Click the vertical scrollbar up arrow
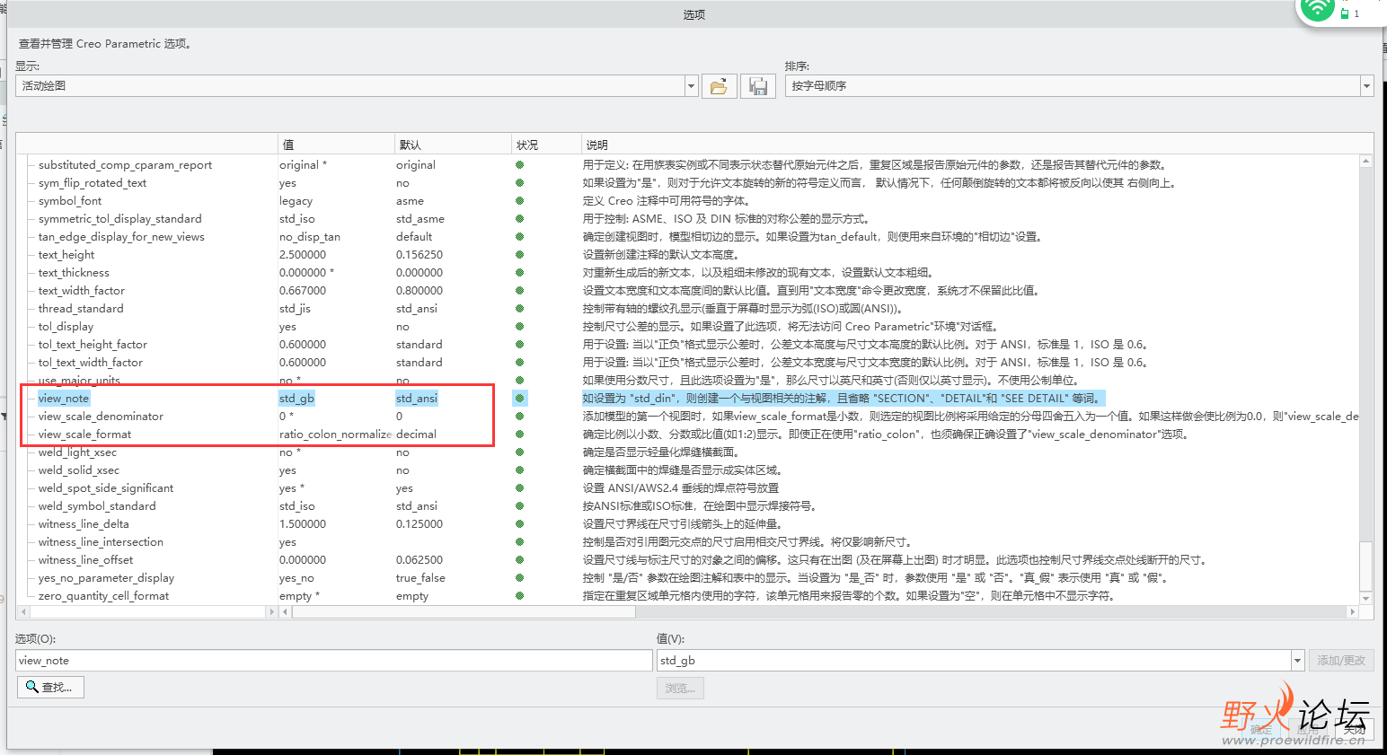Screen dimensions: 1387x755 pyautogui.click(x=1365, y=162)
